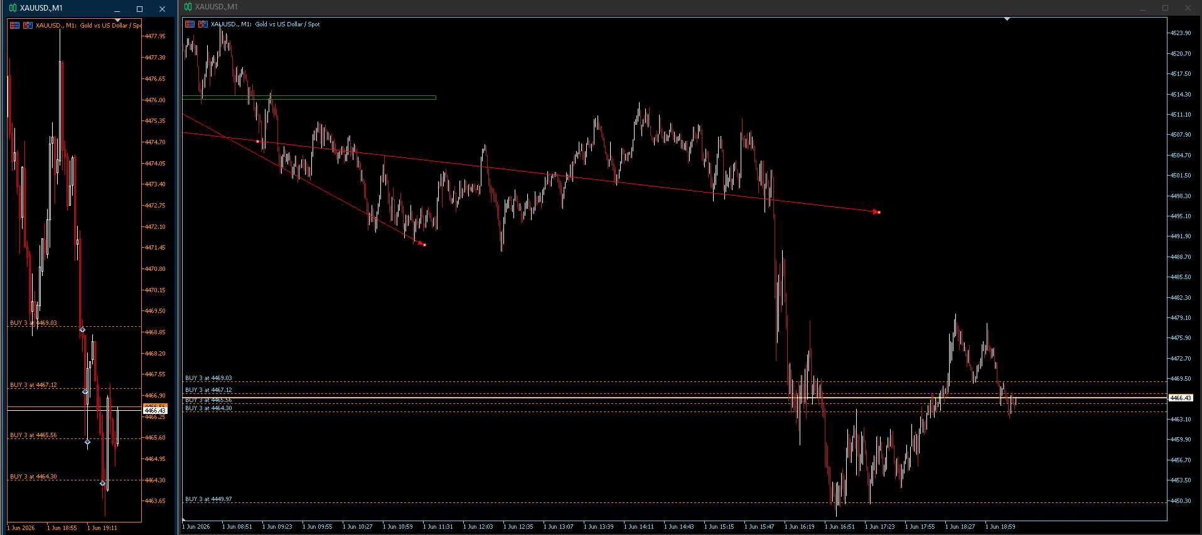This screenshot has height=535, width=1202.
Task: Click the buy entry arrow at the 4469.03 level in the left chart
Action: pos(82,329)
